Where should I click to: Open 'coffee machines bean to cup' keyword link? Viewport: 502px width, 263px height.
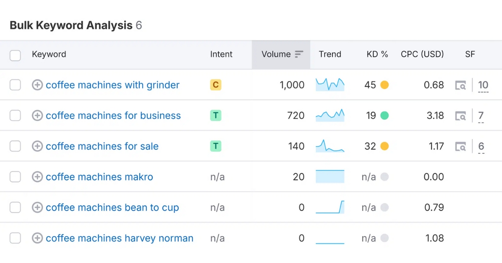[113, 207]
